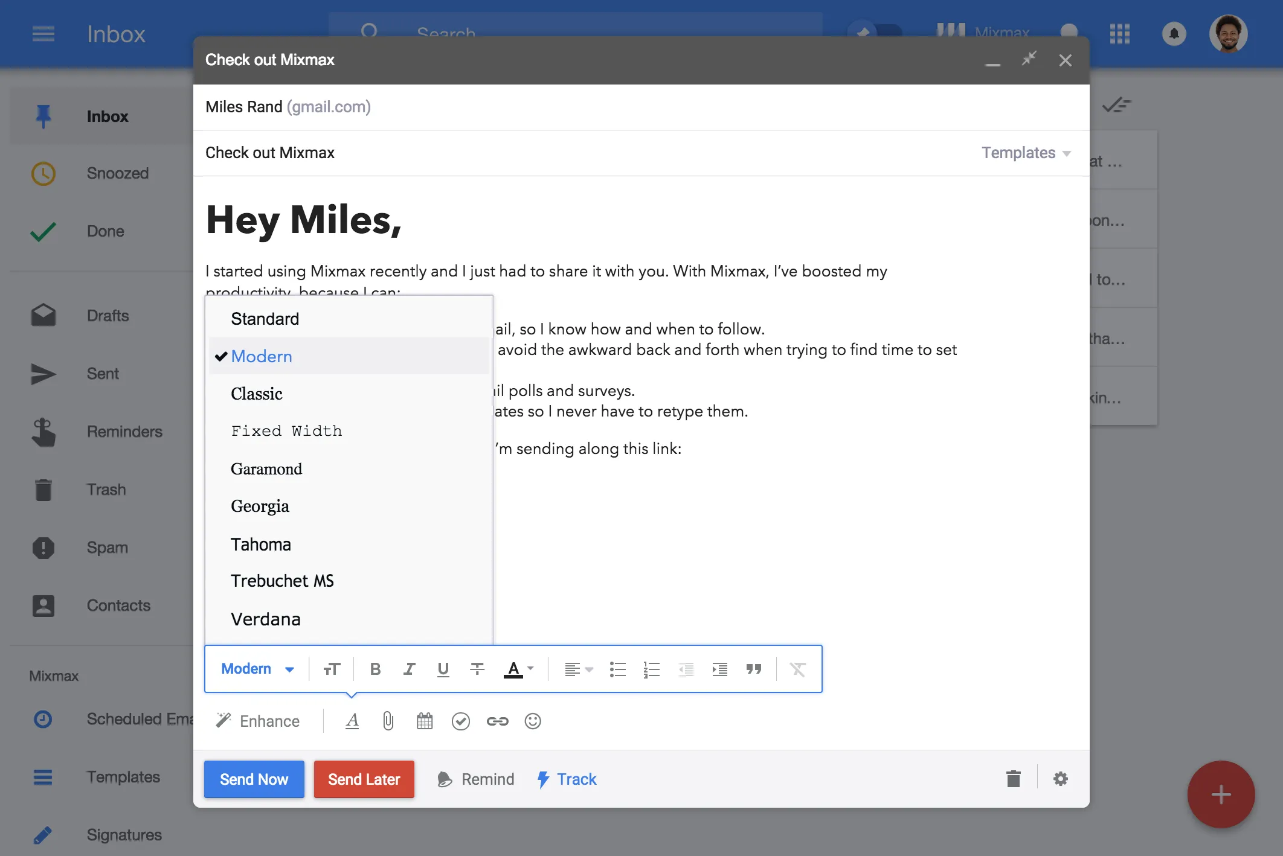Apply italic formatting to text
Image resolution: width=1283 pixels, height=856 pixels.
click(409, 669)
